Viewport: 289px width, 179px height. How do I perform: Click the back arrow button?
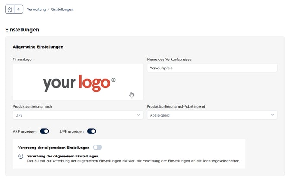pyautogui.click(x=19, y=9)
